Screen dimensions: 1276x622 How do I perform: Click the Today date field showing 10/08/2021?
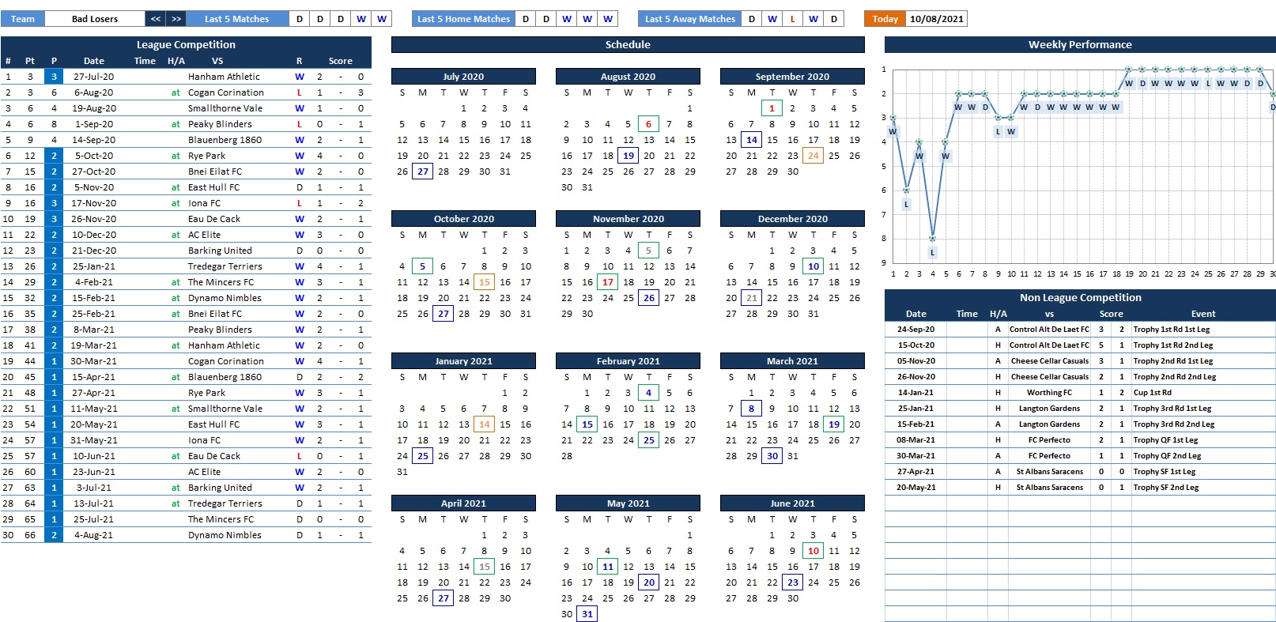point(936,19)
